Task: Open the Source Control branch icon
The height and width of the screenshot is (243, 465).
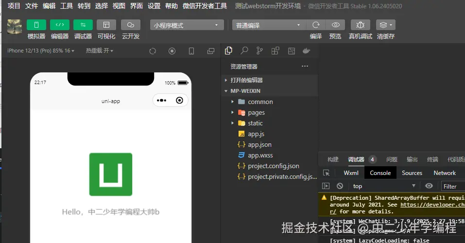Action: click(x=259, y=51)
